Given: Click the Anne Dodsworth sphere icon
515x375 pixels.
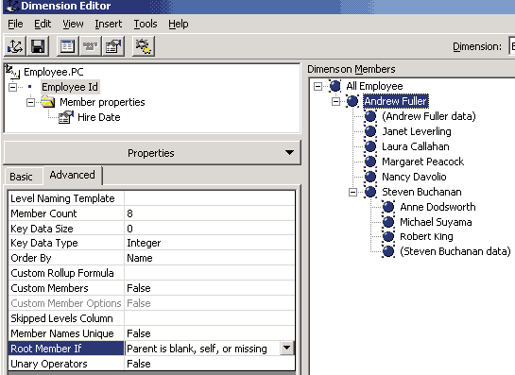Looking at the screenshot, I should point(388,207).
